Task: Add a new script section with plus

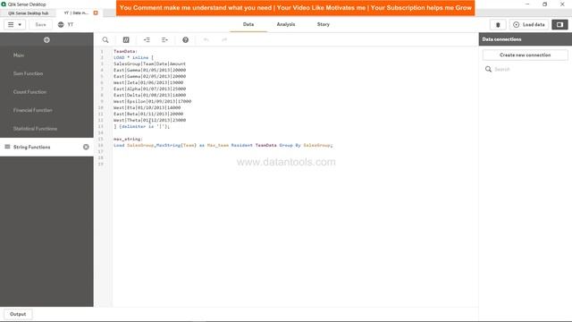Action: tap(46, 39)
